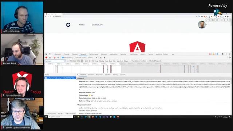Screen dimensions: 233x131
Task: Filter network requests by Img
Action: (x=97, y=61)
